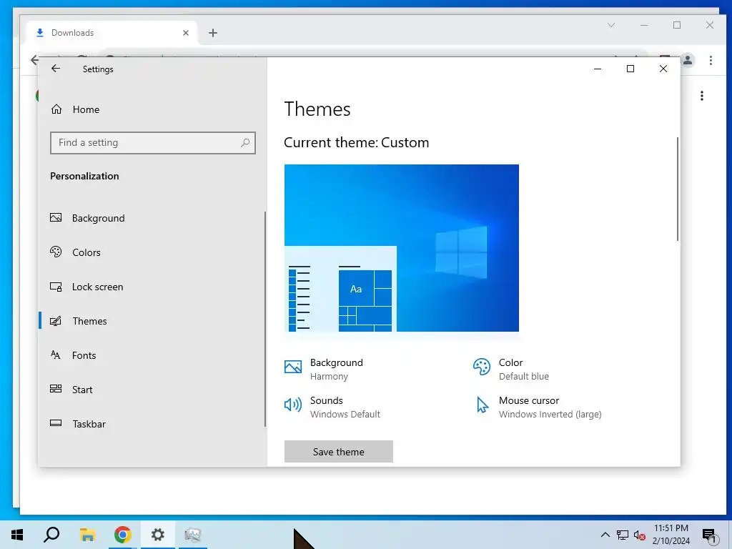Click the network icon in system tray
The height and width of the screenshot is (549, 732).
point(623,535)
